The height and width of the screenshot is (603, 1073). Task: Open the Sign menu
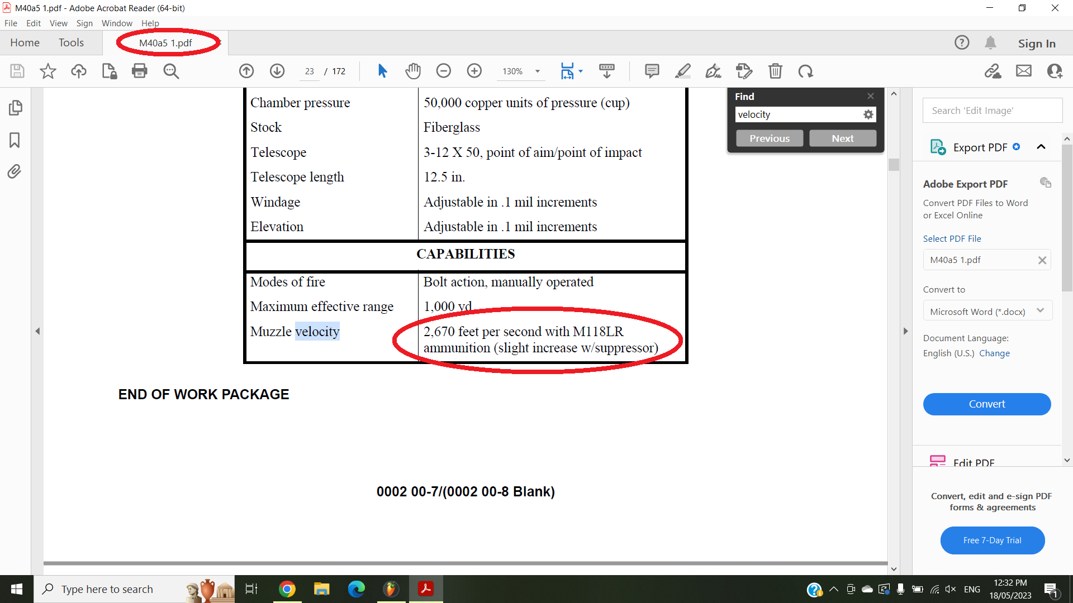84,23
